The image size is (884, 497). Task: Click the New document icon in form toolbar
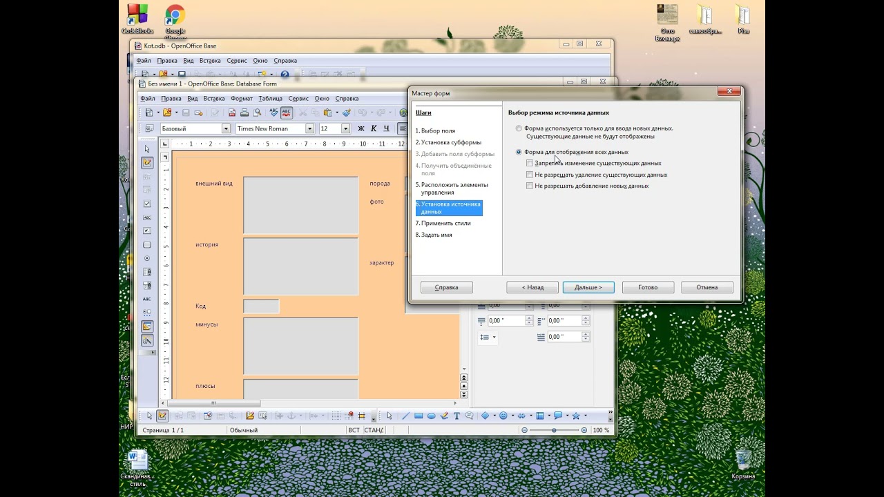tap(149, 113)
